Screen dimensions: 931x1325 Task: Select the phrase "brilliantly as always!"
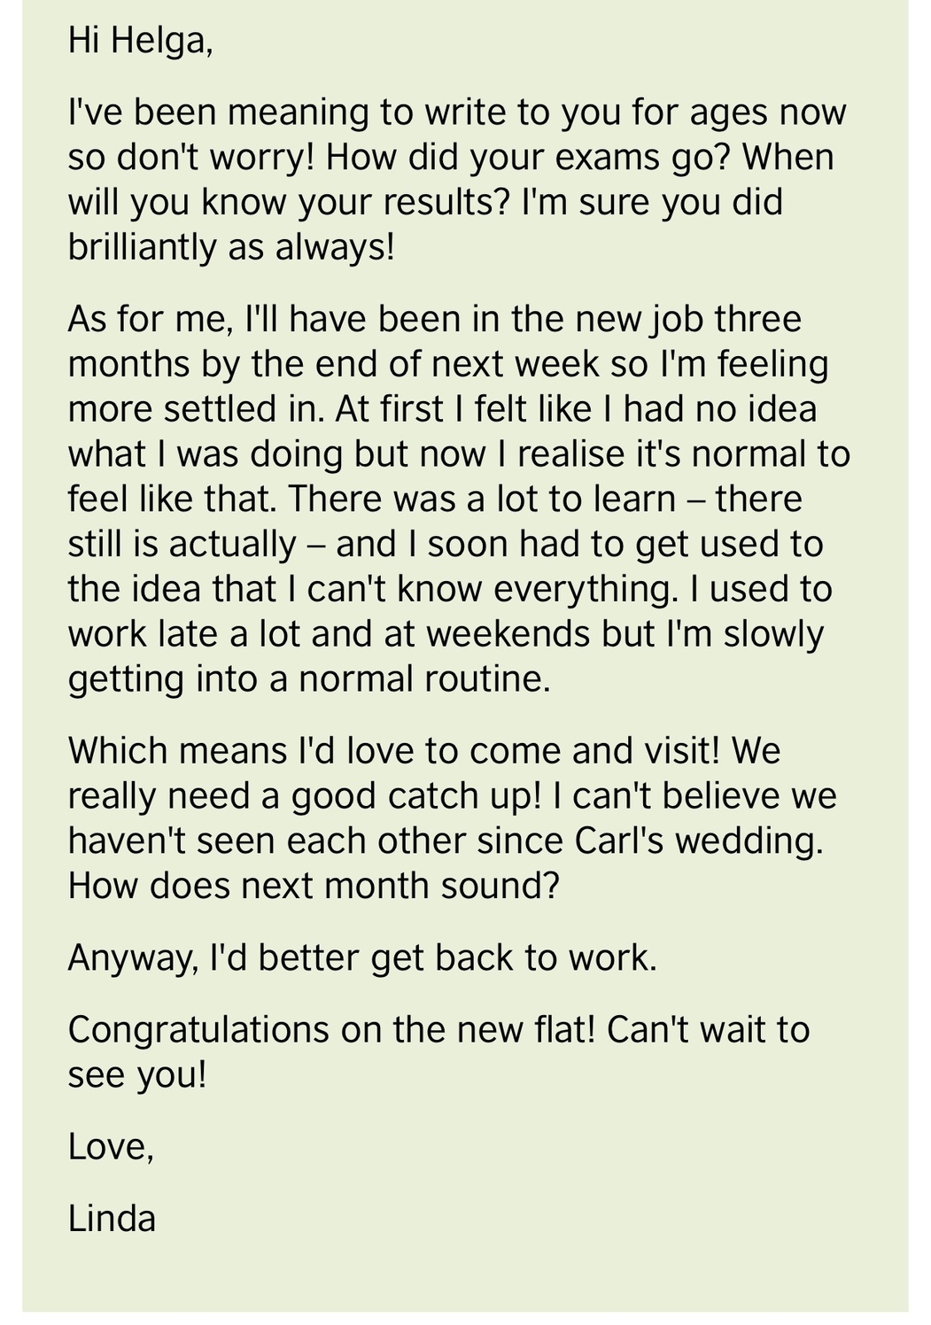point(231,247)
